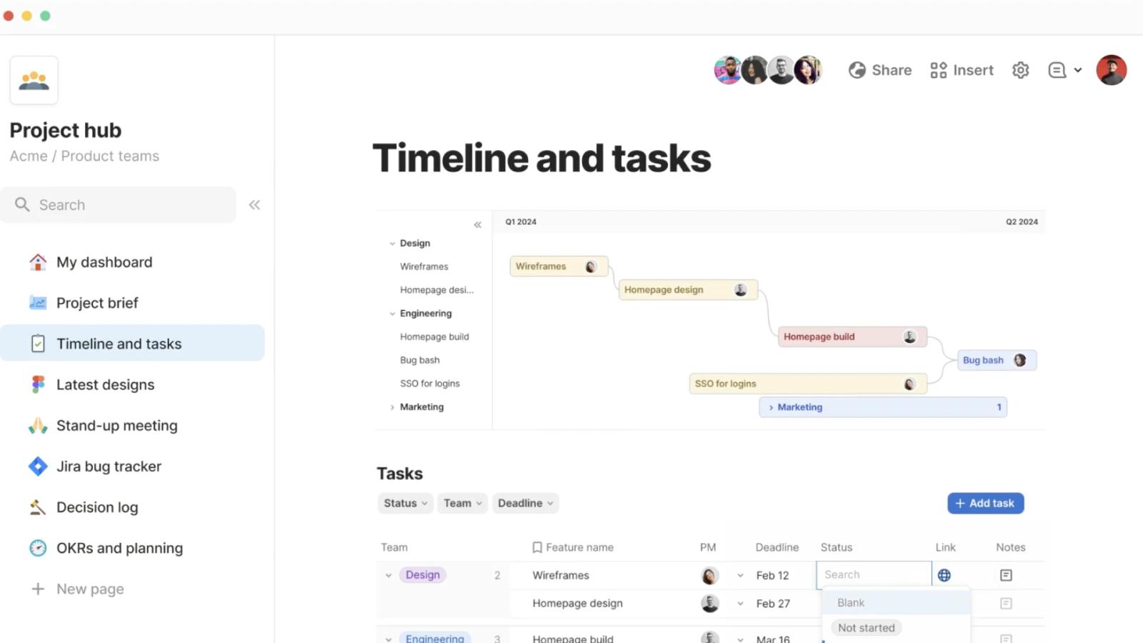Click the Feb 12 deadline cell
This screenshot has height=643, width=1143.
point(772,575)
